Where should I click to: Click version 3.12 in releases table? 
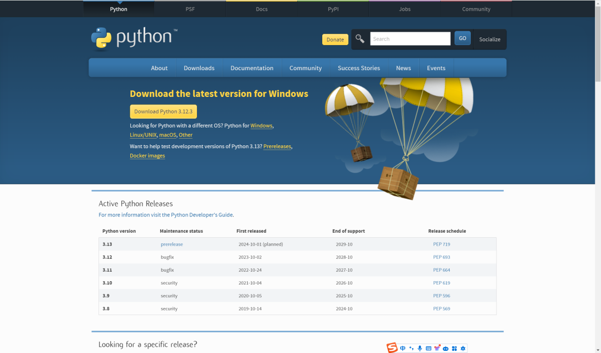[107, 257]
